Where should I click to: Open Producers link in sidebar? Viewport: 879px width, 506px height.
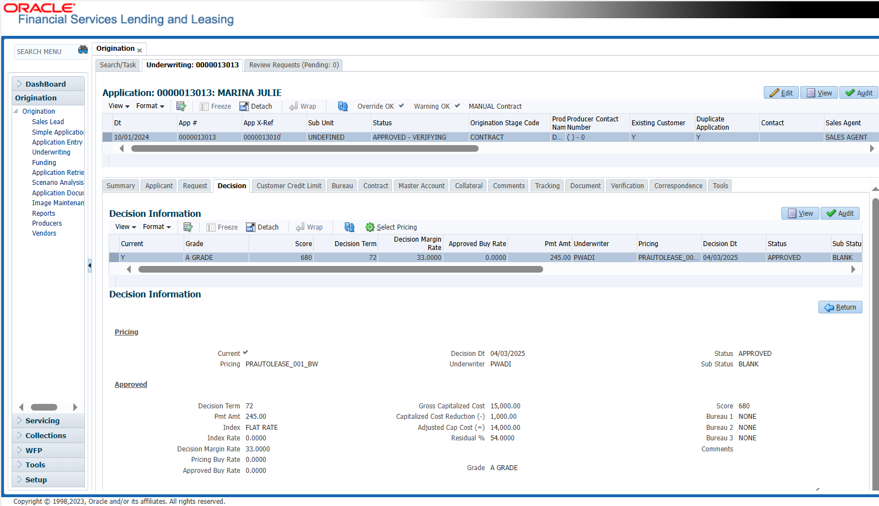[47, 223]
